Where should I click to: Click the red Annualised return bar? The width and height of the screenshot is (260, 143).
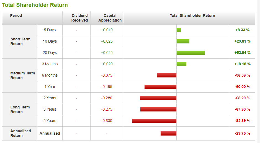pyautogui.click(x=168, y=133)
